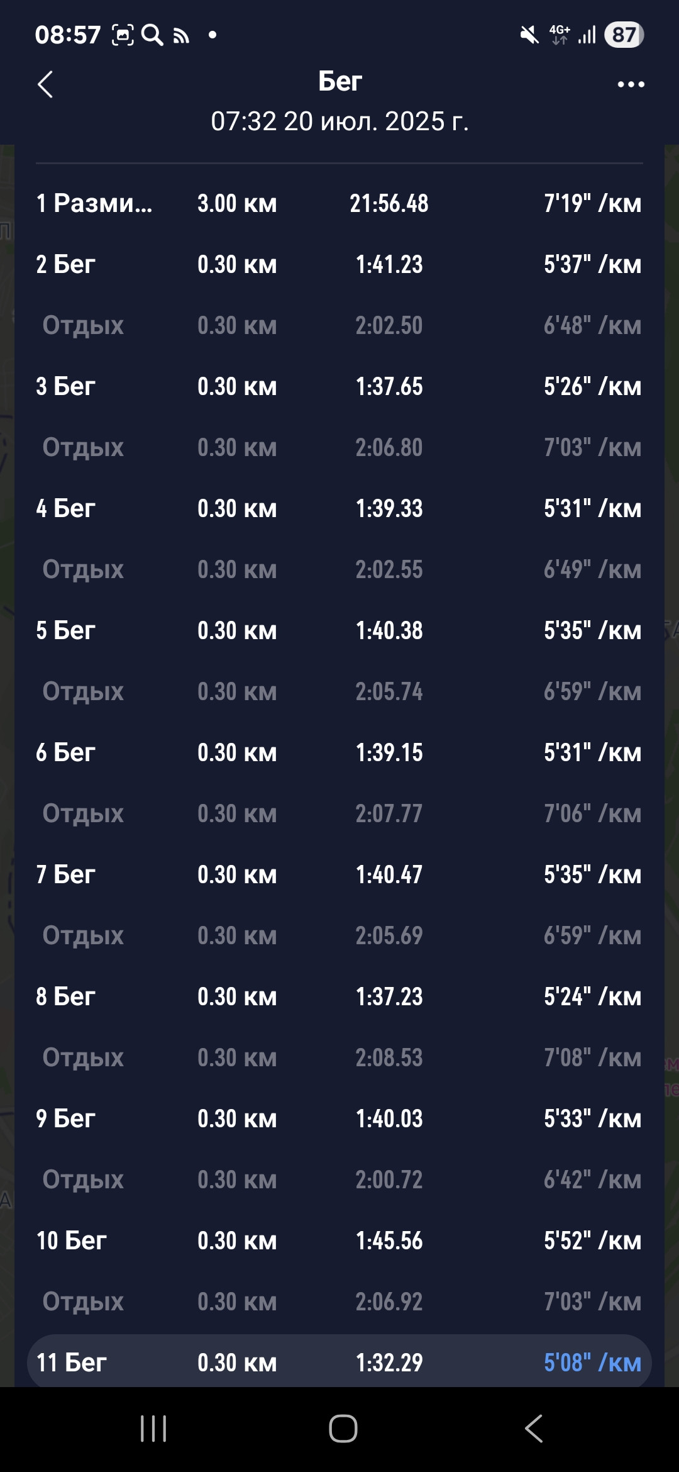Select lap 2 Бег with time 1:41.23
Image resolution: width=679 pixels, height=1472 pixels.
point(339,264)
